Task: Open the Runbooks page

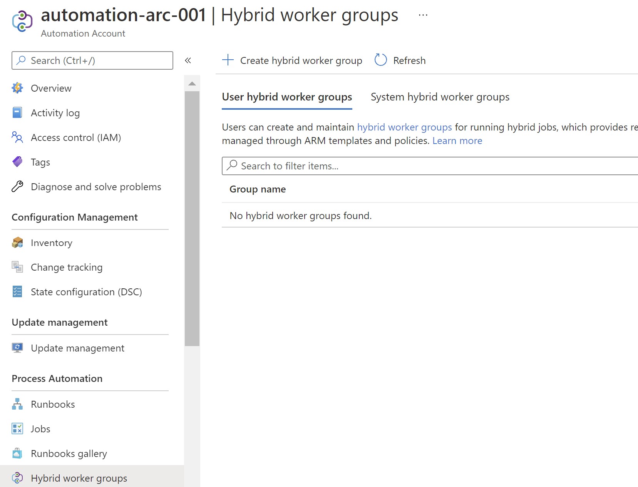Action: point(53,404)
